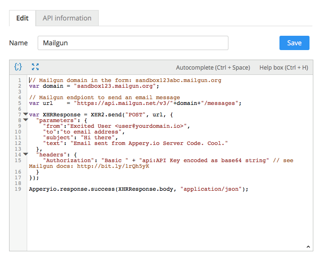Open Help box (Ctrl + H)

click(x=284, y=68)
